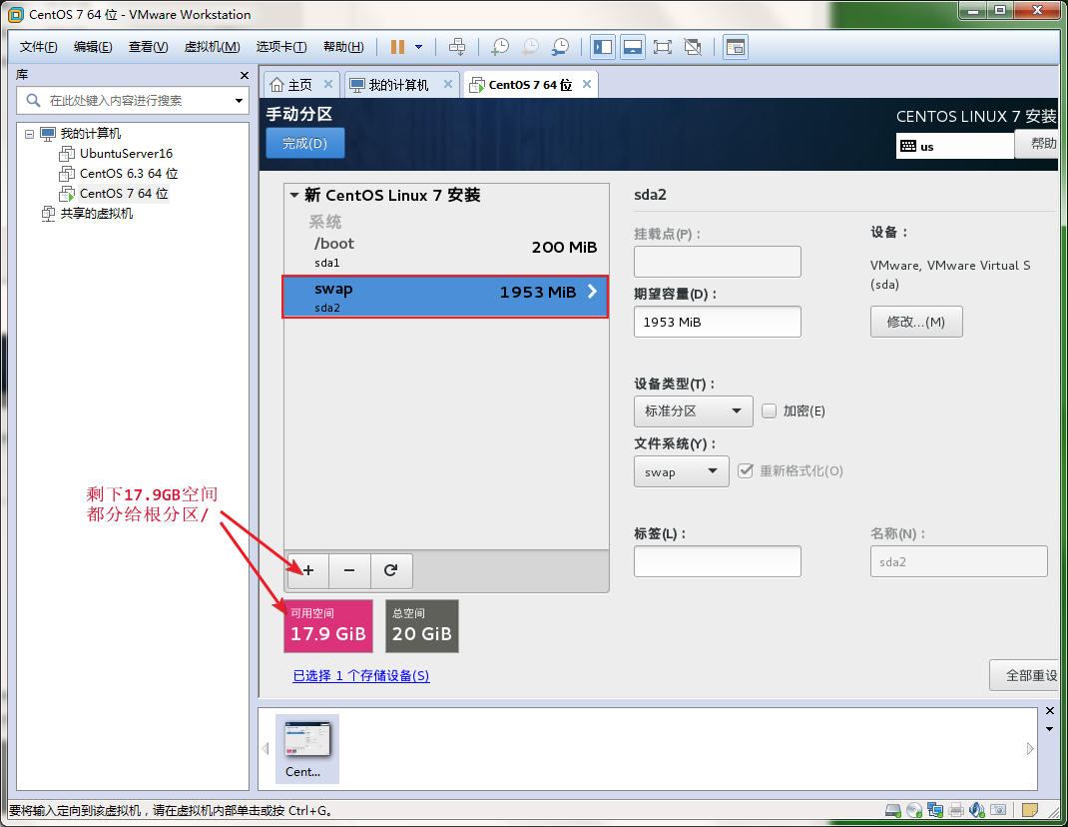1068x827 pixels.
Task: Select CentOS 7 64 位 in the library
Action: pyautogui.click(x=124, y=194)
